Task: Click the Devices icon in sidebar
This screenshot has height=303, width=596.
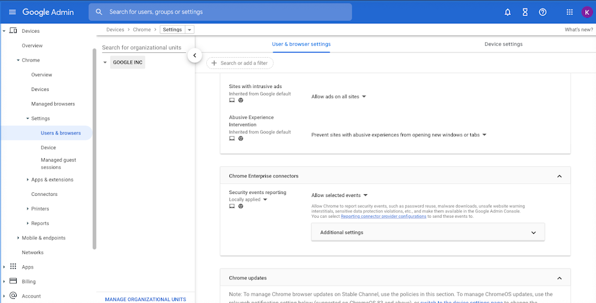Action: 13,30
